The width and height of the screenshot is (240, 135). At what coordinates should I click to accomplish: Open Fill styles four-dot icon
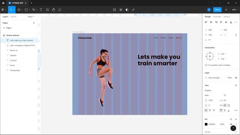231,119
